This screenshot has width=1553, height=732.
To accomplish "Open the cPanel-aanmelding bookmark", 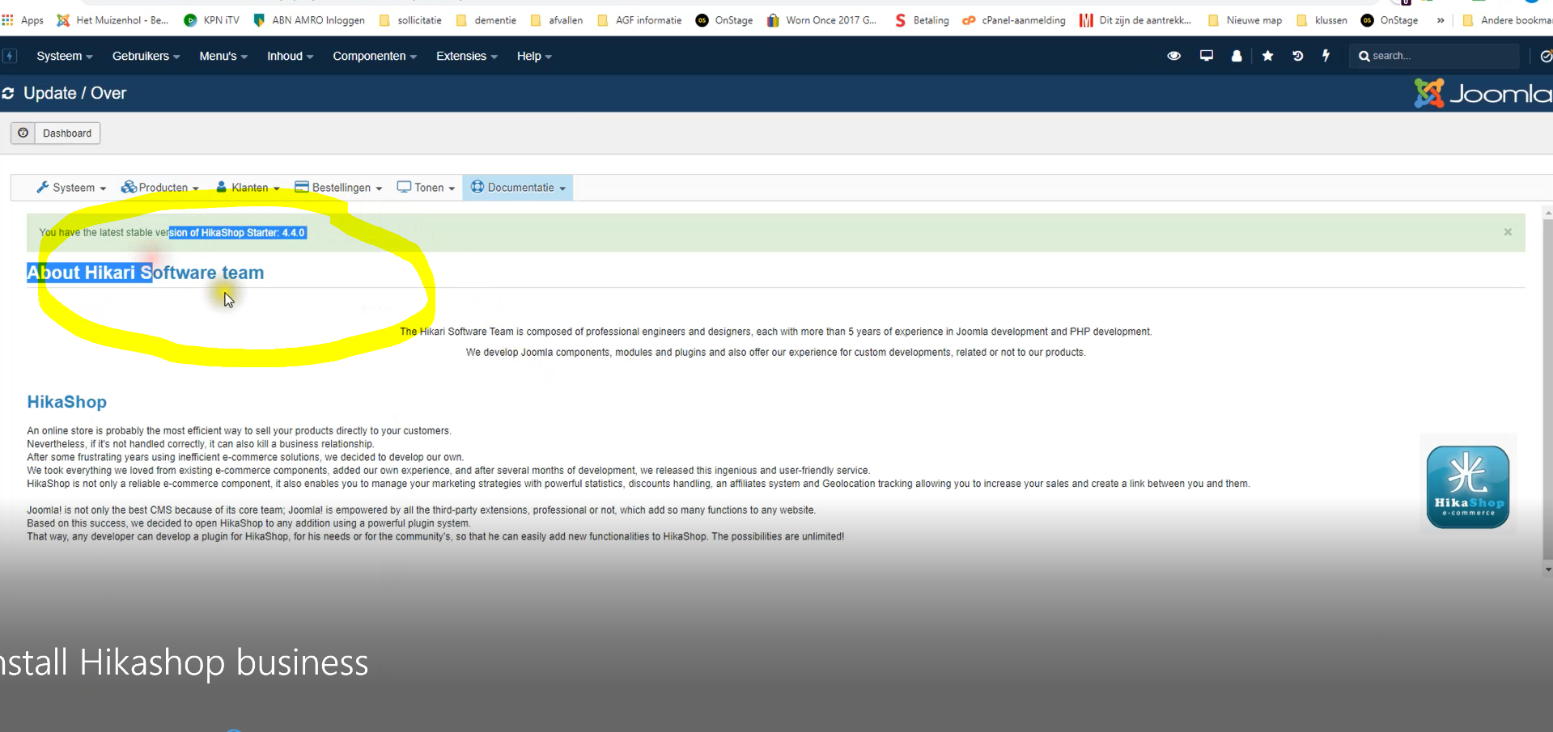I will [x=1014, y=20].
